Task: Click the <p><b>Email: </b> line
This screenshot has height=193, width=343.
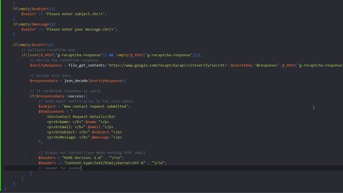Action: [80, 127]
